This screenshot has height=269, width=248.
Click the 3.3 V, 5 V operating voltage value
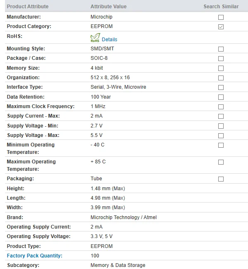102,236
